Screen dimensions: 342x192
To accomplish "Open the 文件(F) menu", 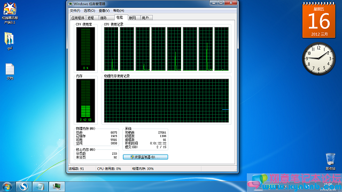I will (75, 11).
